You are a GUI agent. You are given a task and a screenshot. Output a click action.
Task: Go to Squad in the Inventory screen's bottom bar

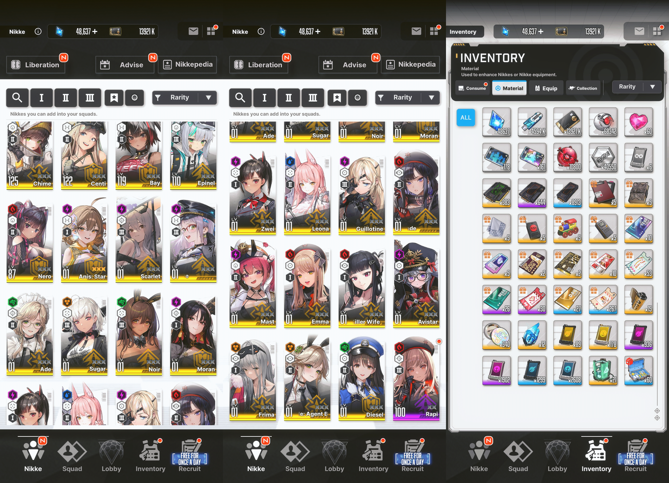tap(518, 456)
